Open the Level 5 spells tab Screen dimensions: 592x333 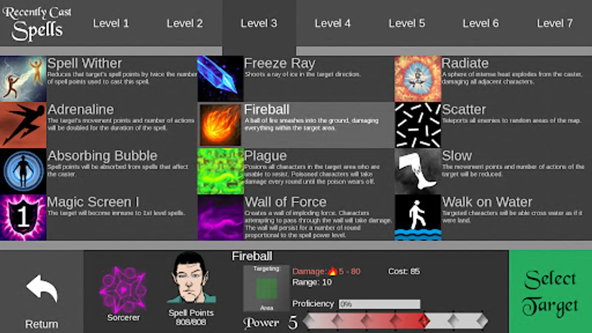(407, 23)
